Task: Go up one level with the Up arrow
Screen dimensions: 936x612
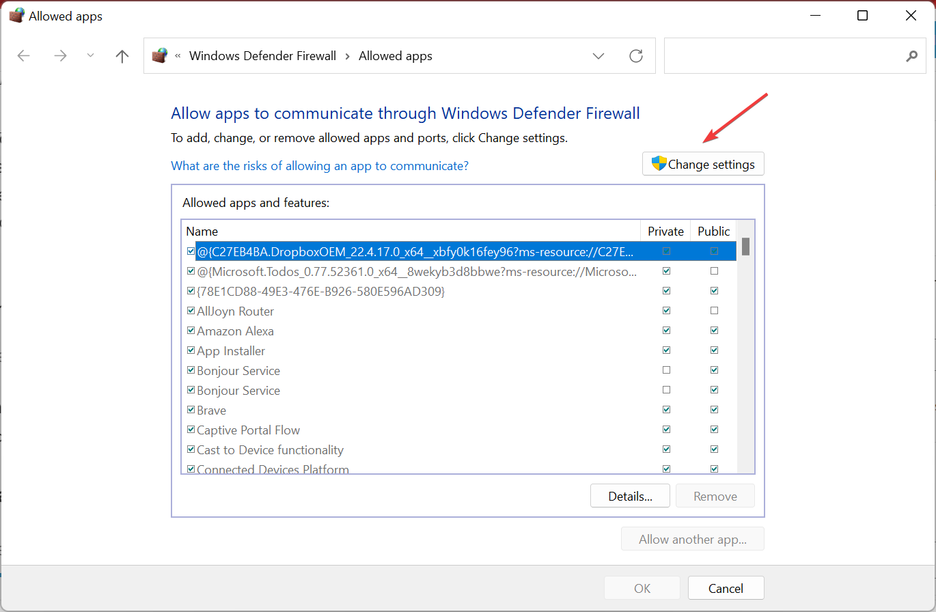Action: click(x=122, y=56)
